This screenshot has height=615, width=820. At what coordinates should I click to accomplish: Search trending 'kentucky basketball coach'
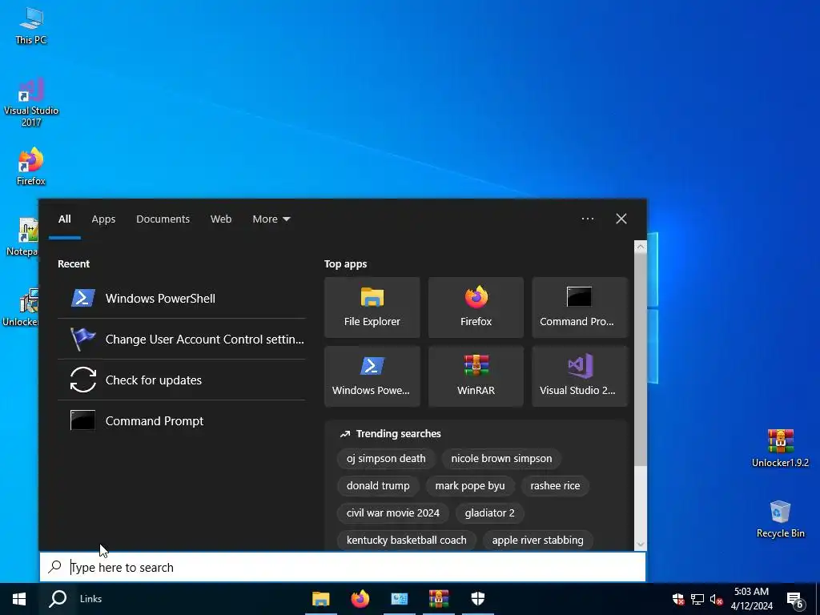point(406,541)
